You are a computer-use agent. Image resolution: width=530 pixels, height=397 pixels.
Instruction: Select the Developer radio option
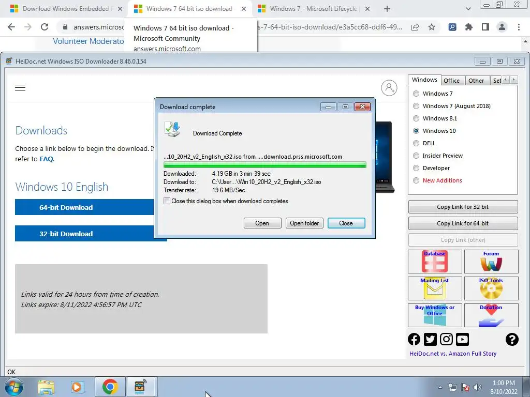coord(416,168)
